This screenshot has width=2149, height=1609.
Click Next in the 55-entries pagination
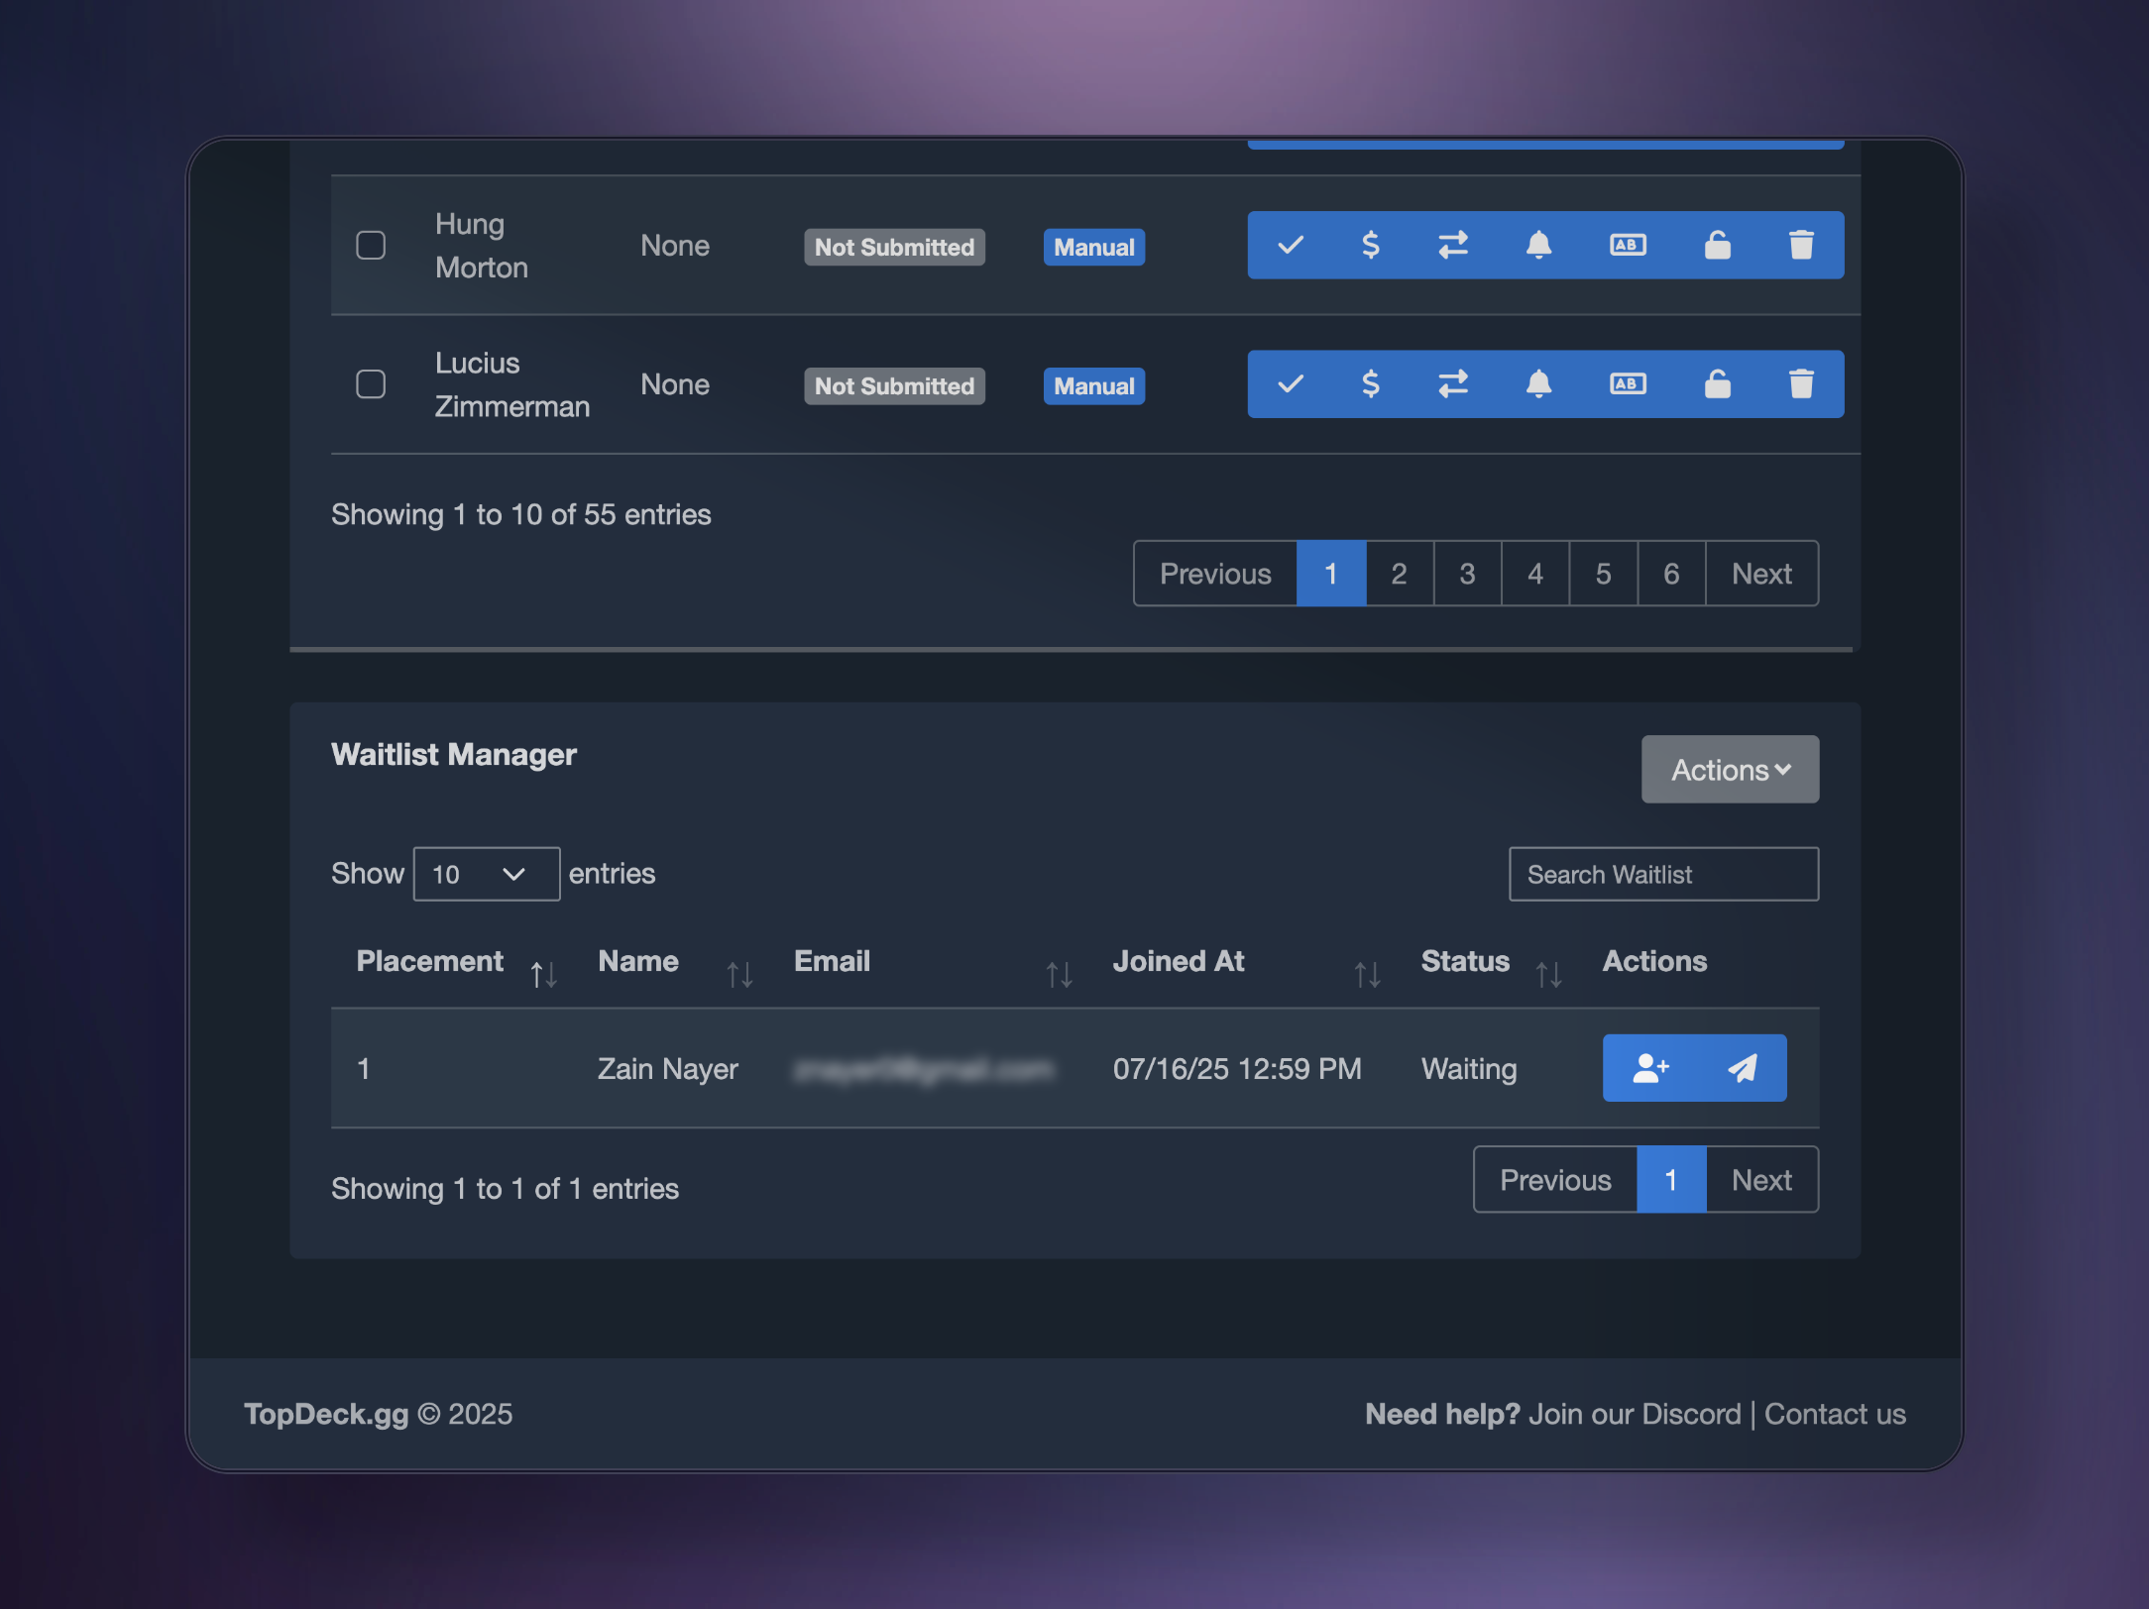pos(1761,574)
